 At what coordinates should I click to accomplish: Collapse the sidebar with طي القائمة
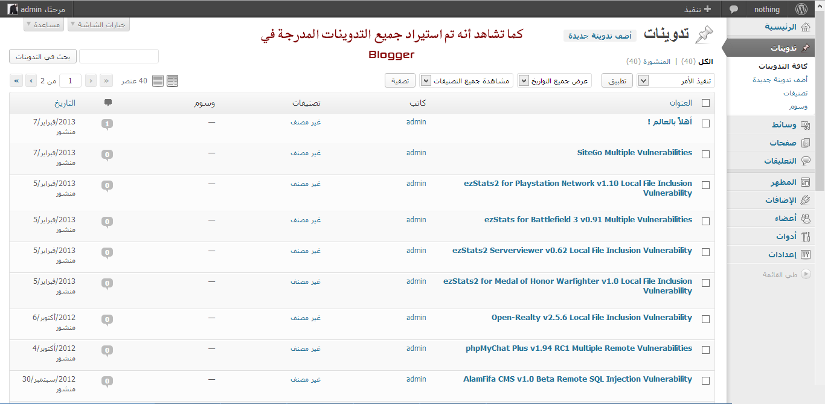(786, 274)
